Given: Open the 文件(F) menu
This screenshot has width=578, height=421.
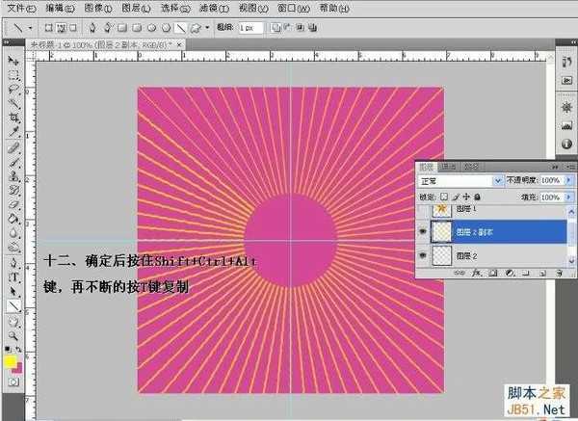Looking at the screenshot, I should coord(22,8).
